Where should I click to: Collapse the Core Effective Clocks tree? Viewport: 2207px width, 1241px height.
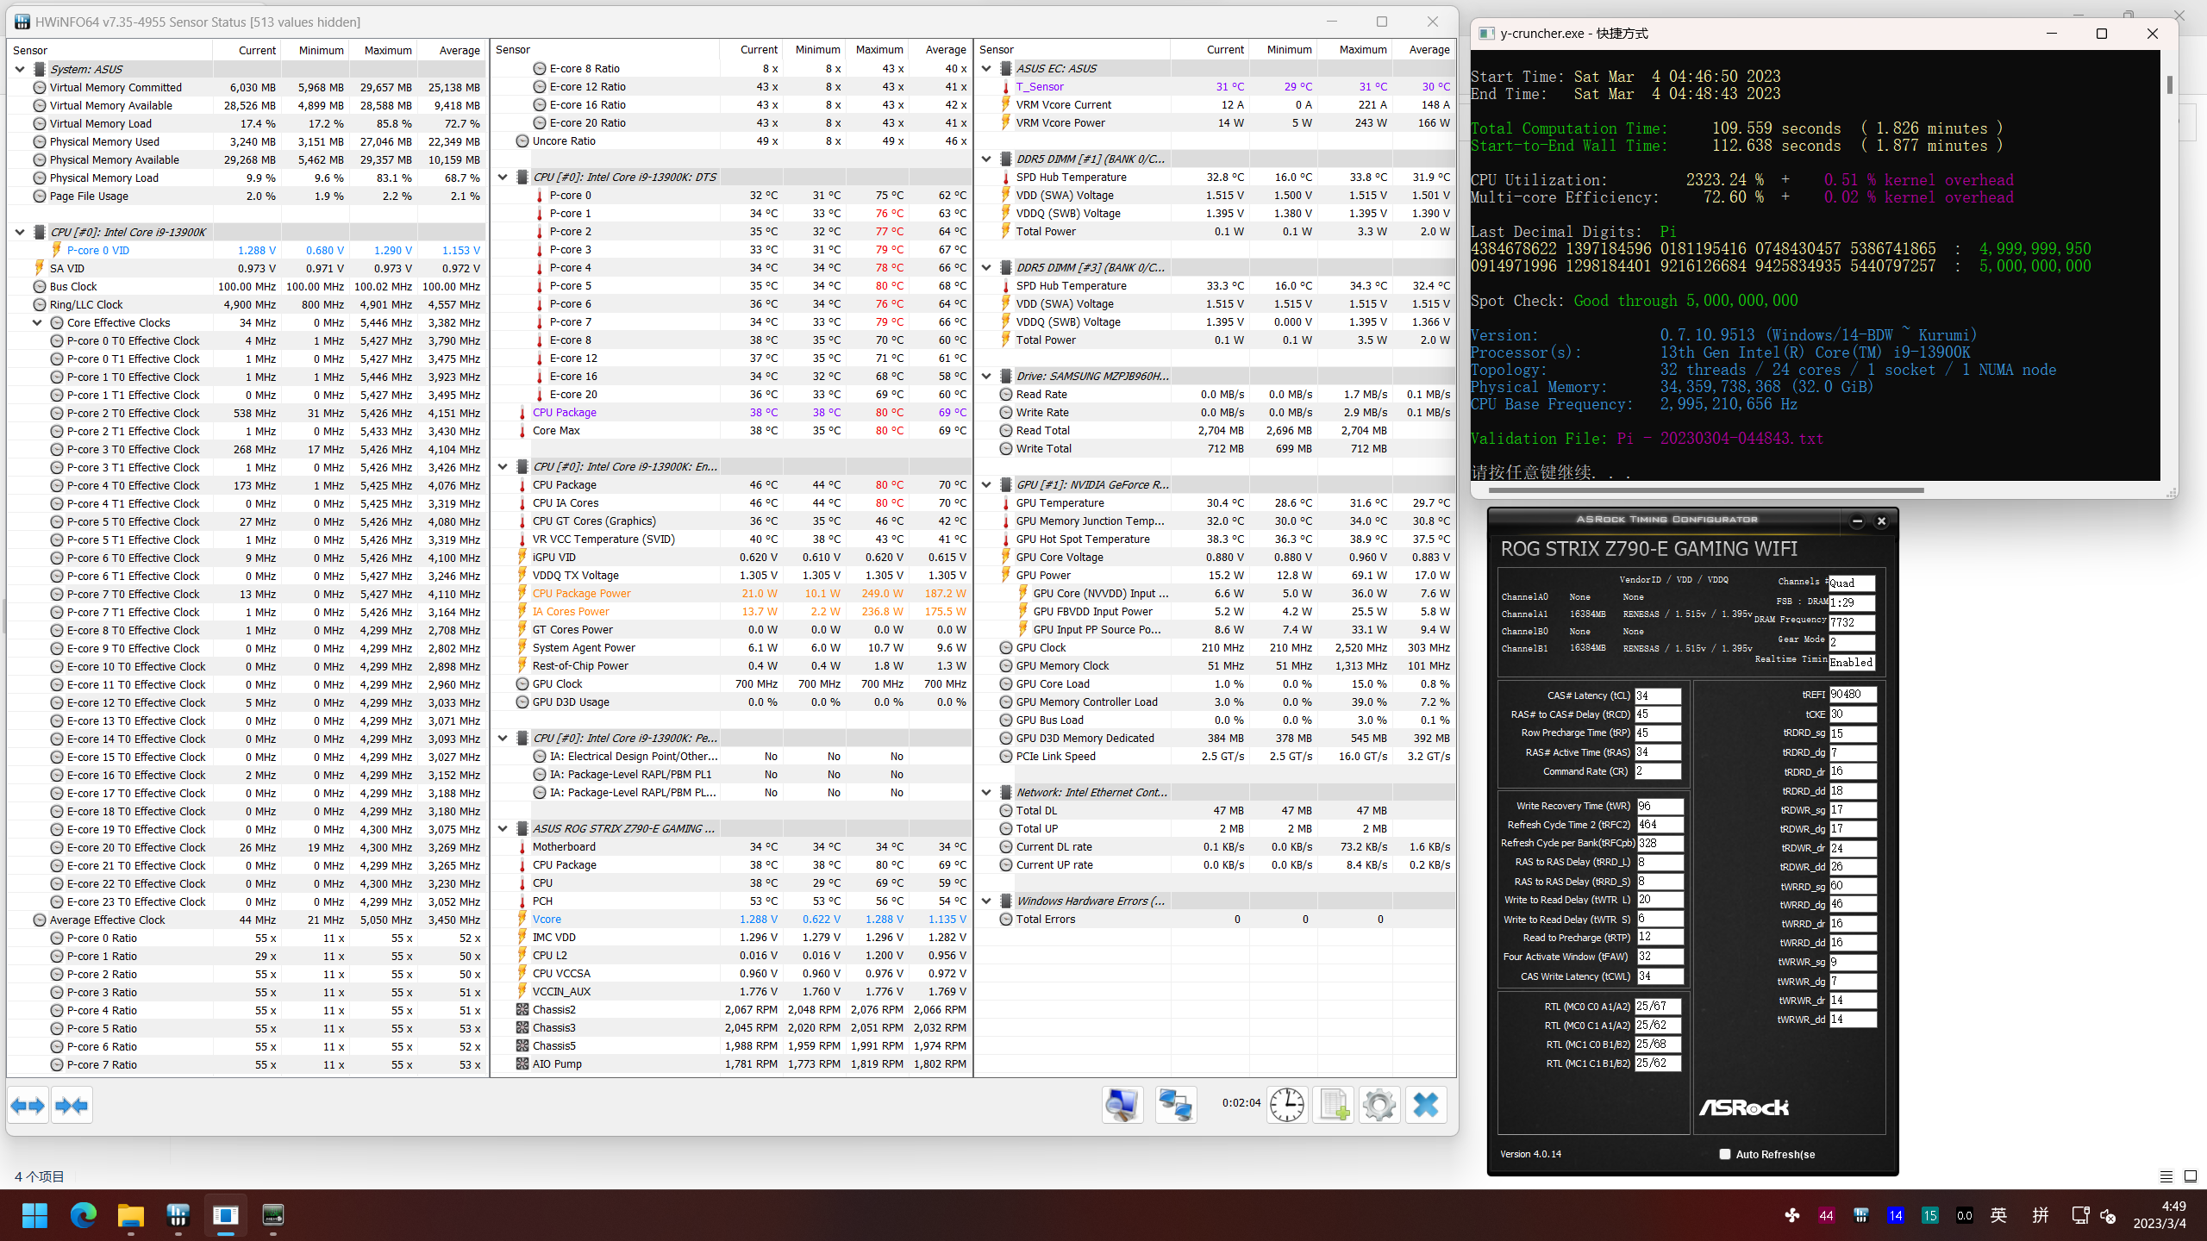tap(37, 323)
